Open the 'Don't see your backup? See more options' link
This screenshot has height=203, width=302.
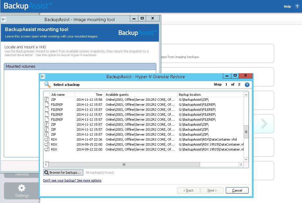[72, 180]
